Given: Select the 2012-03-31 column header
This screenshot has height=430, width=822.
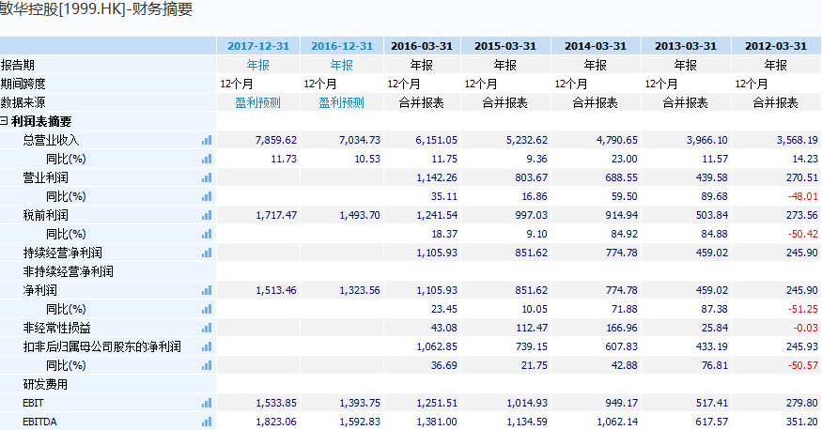Looking at the screenshot, I should tap(776, 46).
